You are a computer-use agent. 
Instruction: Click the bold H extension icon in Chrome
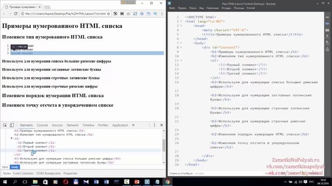point(122,13)
